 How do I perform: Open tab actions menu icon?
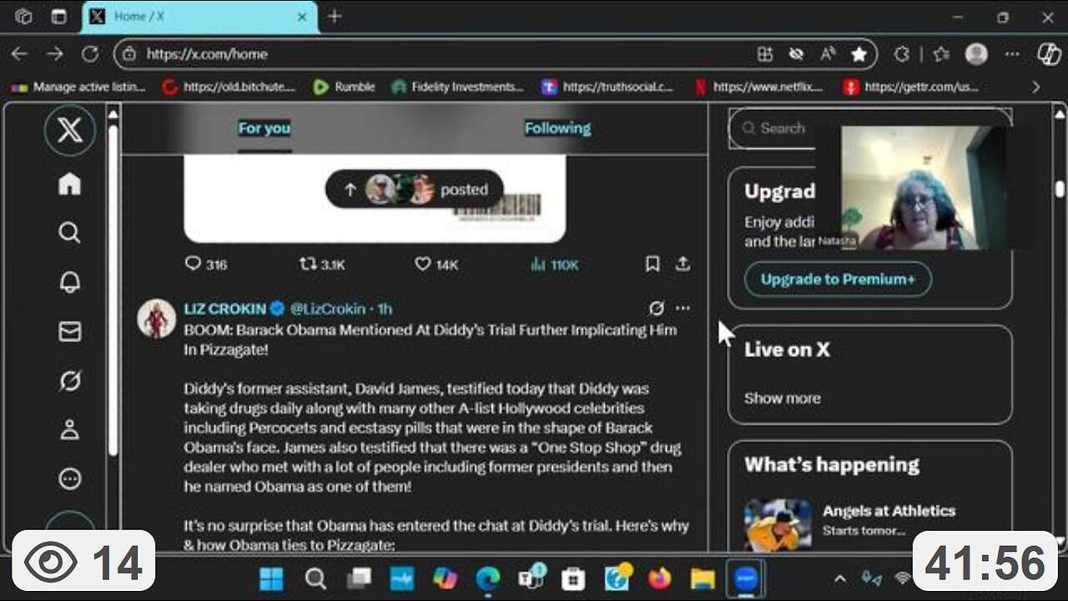click(x=59, y=17)
